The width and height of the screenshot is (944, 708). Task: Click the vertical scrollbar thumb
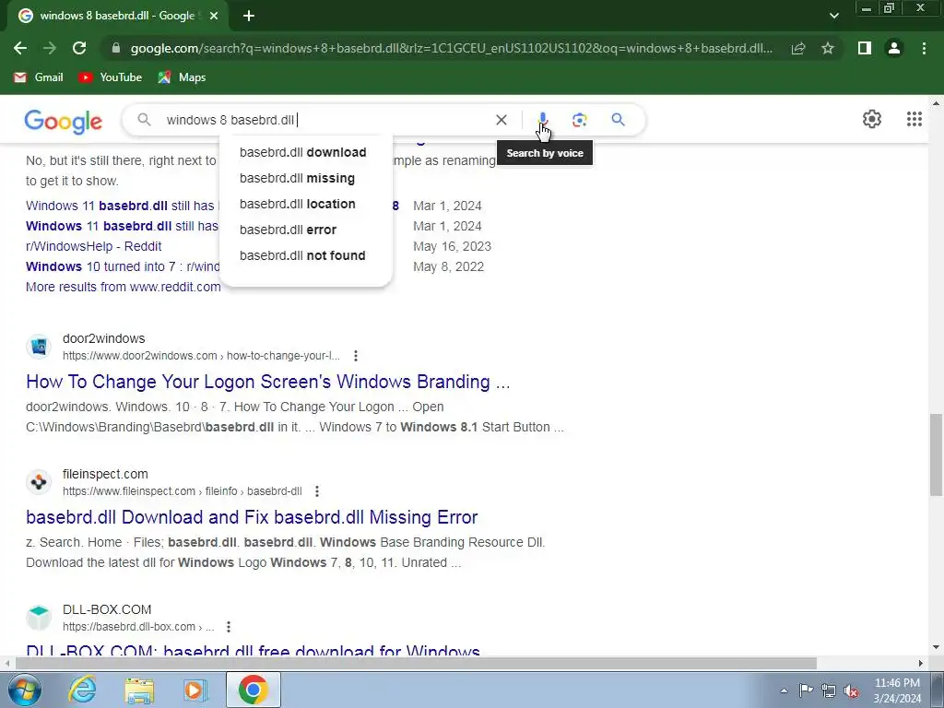936,454
